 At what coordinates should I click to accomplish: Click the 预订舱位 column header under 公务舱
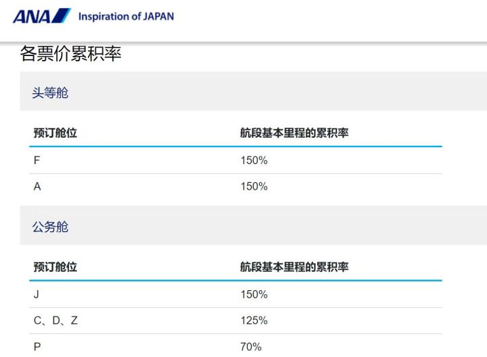pyautogui.click(x=55, y=267)
